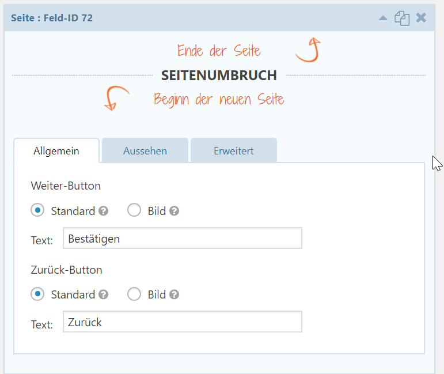
Task: Open help for Zurück-Button Standard option
Action: click(x=103, y=294)
